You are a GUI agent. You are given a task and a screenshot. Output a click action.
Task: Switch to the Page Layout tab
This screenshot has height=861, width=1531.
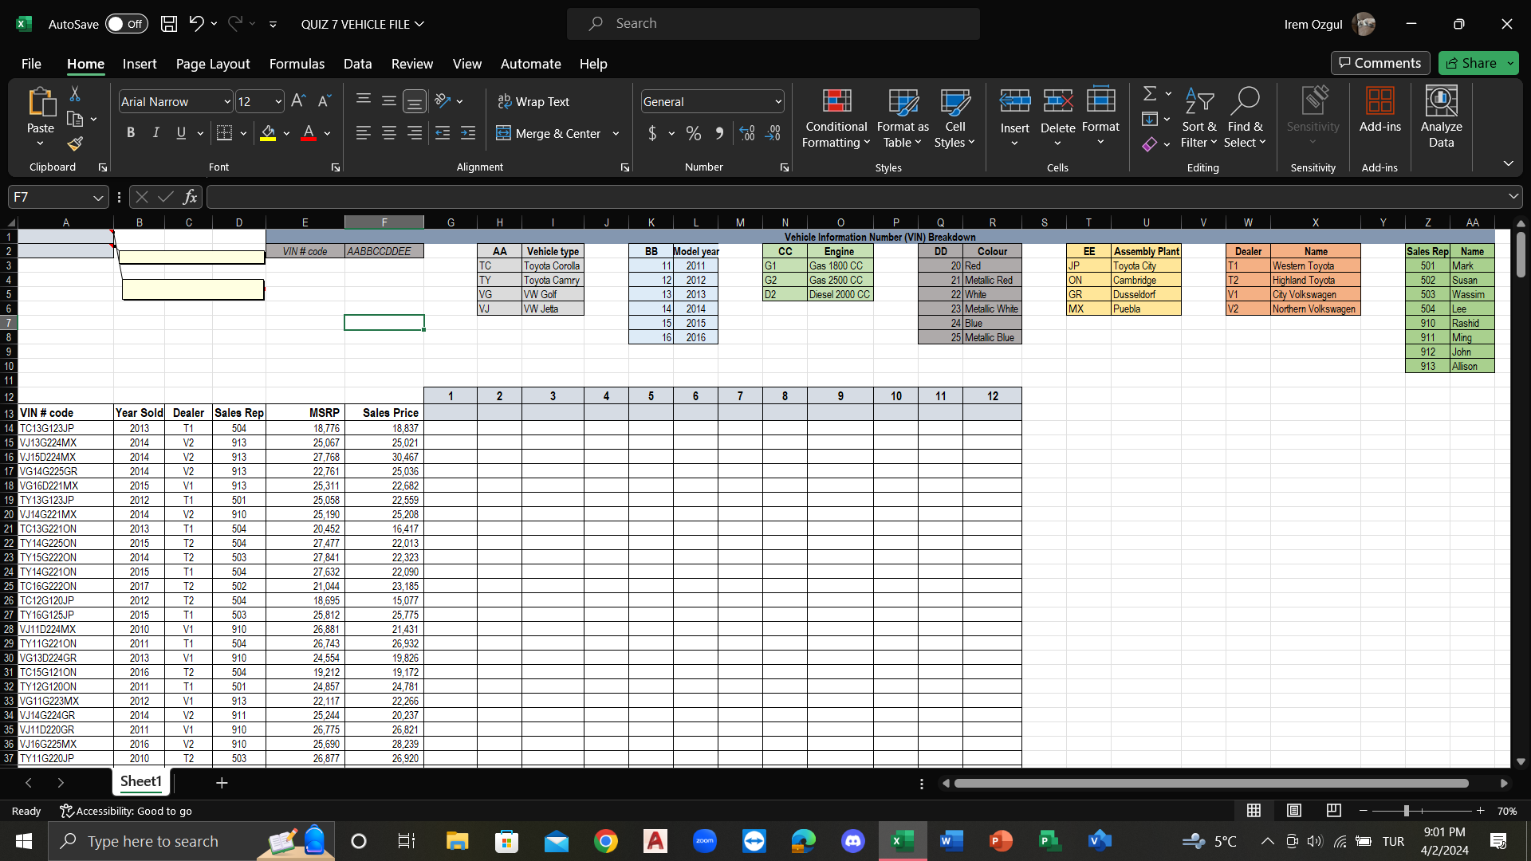pyautogui.click(x=212, y=64)
